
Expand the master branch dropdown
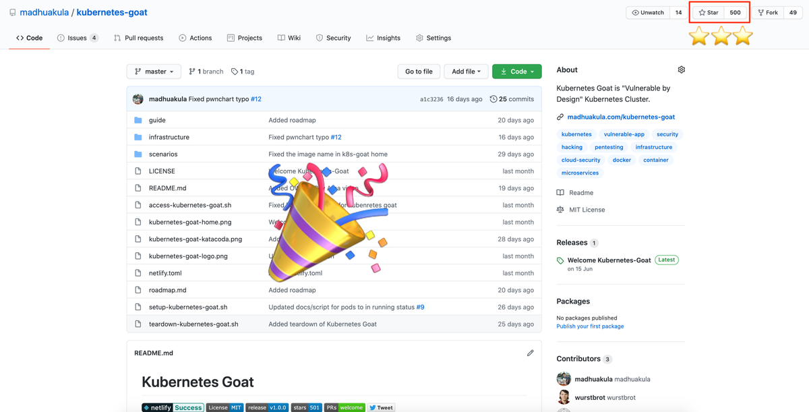pos(154,71)
